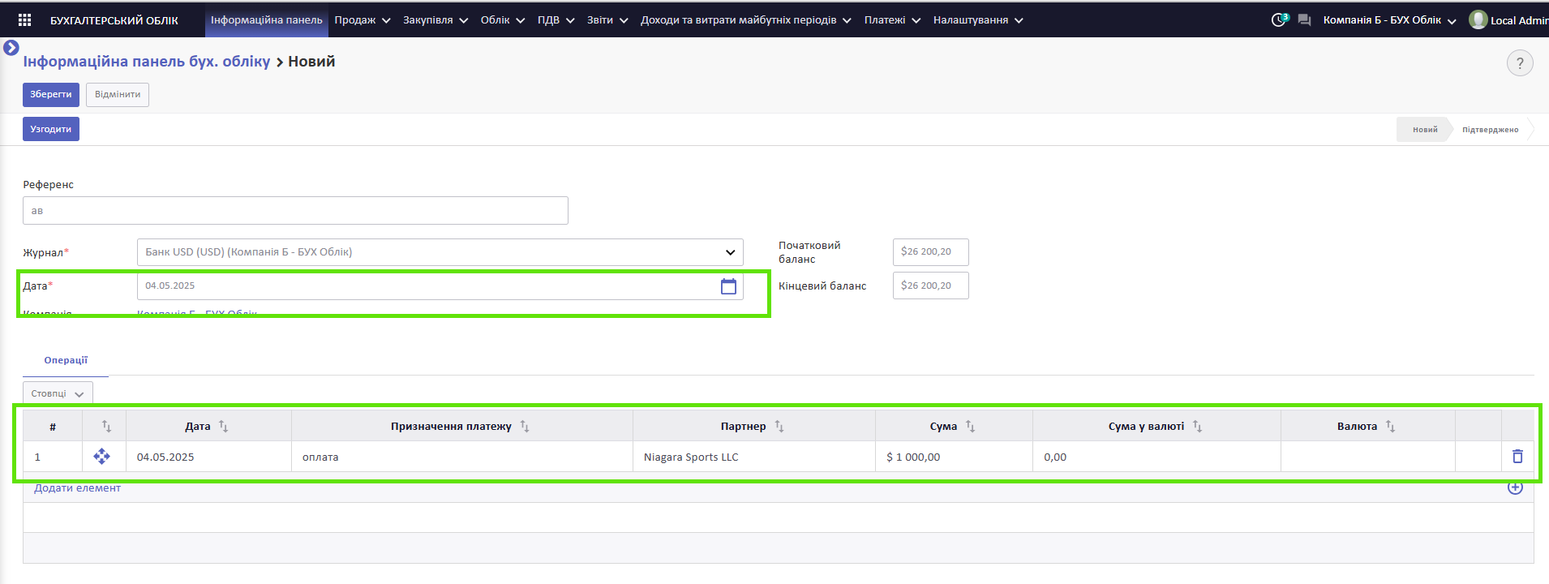Image resolution: width=1549 pixels, height=584 pixels.
Task: Click the drag handle of row 1
Action: pyautogui.click(x=101, y=457)
